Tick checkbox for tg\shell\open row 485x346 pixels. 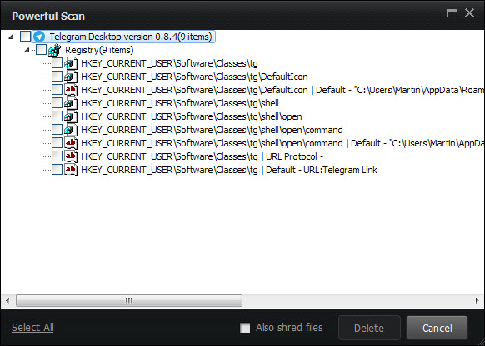pos(57,116)
